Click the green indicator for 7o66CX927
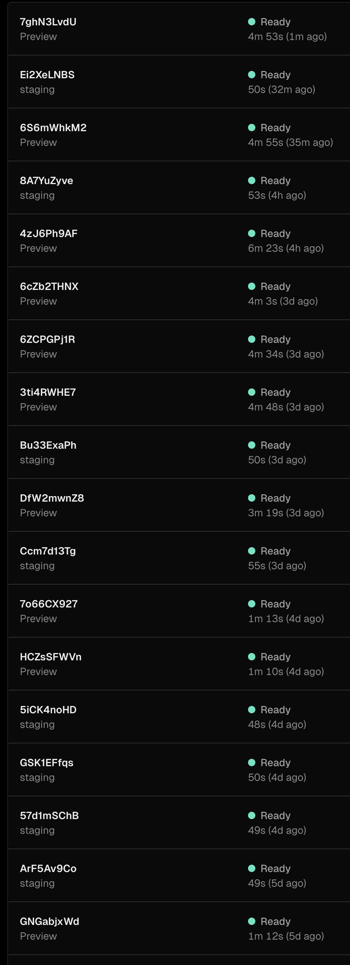 pos(252,603)
